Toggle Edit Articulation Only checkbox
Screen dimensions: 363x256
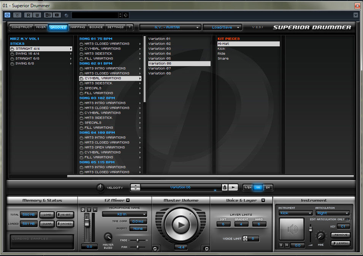(x=347, y=219)
